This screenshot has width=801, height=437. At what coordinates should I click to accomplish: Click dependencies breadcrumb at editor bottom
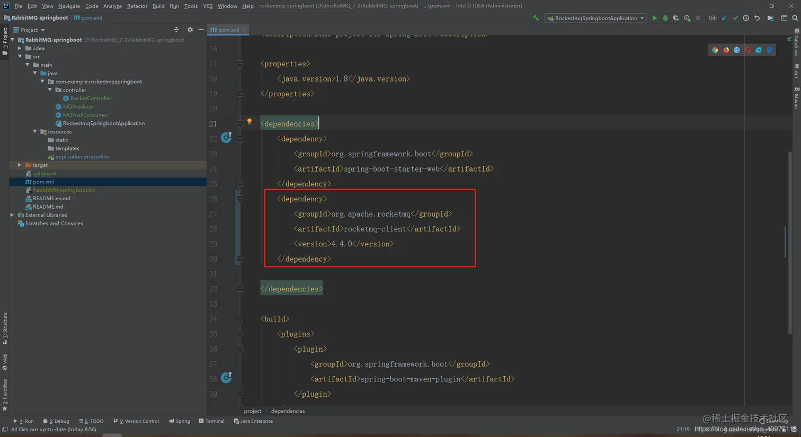pos(288,411)
